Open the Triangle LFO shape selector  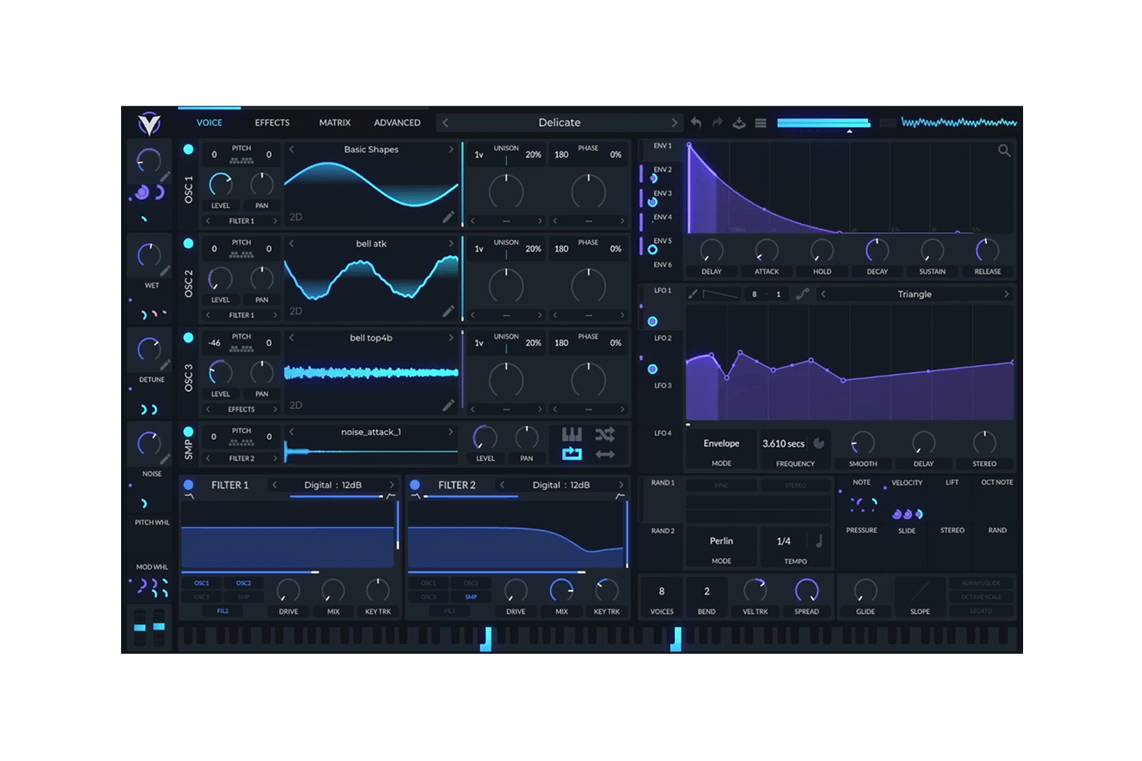914,294
